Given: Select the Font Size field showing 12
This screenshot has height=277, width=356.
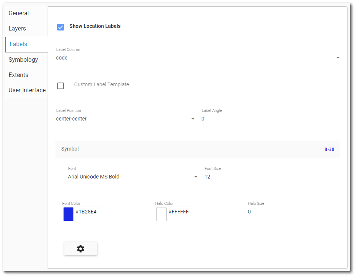Looking at the screenshot, I should coord(268,177).
